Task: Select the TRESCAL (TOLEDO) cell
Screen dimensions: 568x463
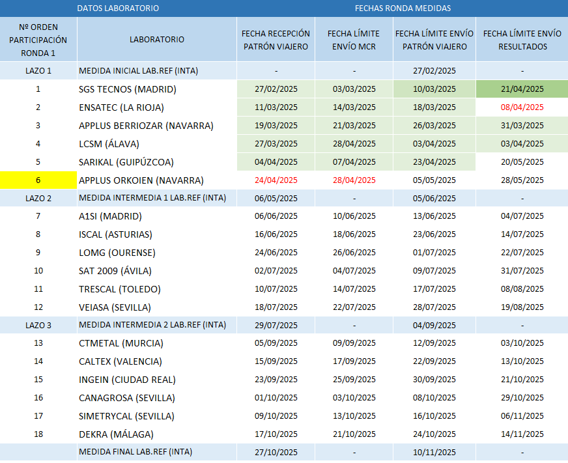Action: pyautogui.click(x=157, y=289)
